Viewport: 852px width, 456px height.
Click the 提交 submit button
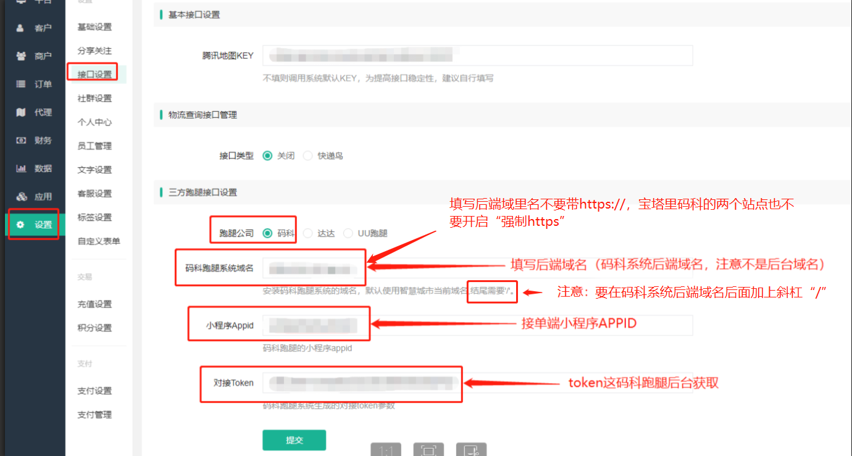(x=294, y=440)
